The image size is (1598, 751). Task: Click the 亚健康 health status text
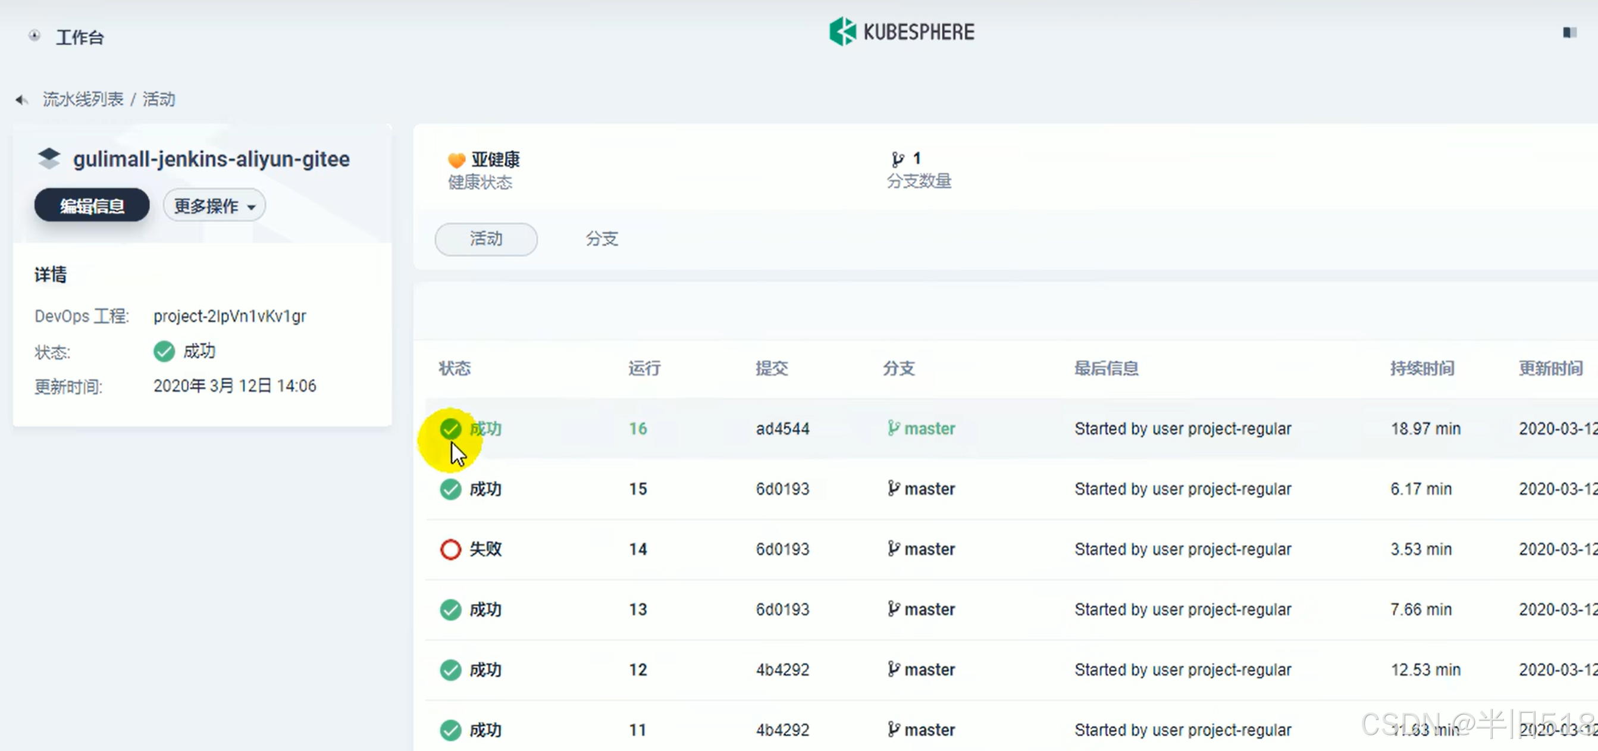496,159
